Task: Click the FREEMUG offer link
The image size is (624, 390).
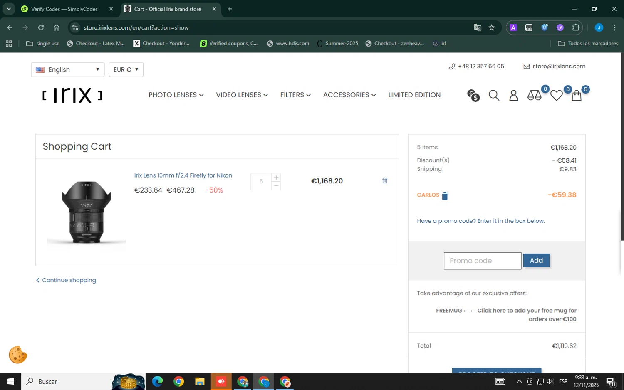Action: 449,311
